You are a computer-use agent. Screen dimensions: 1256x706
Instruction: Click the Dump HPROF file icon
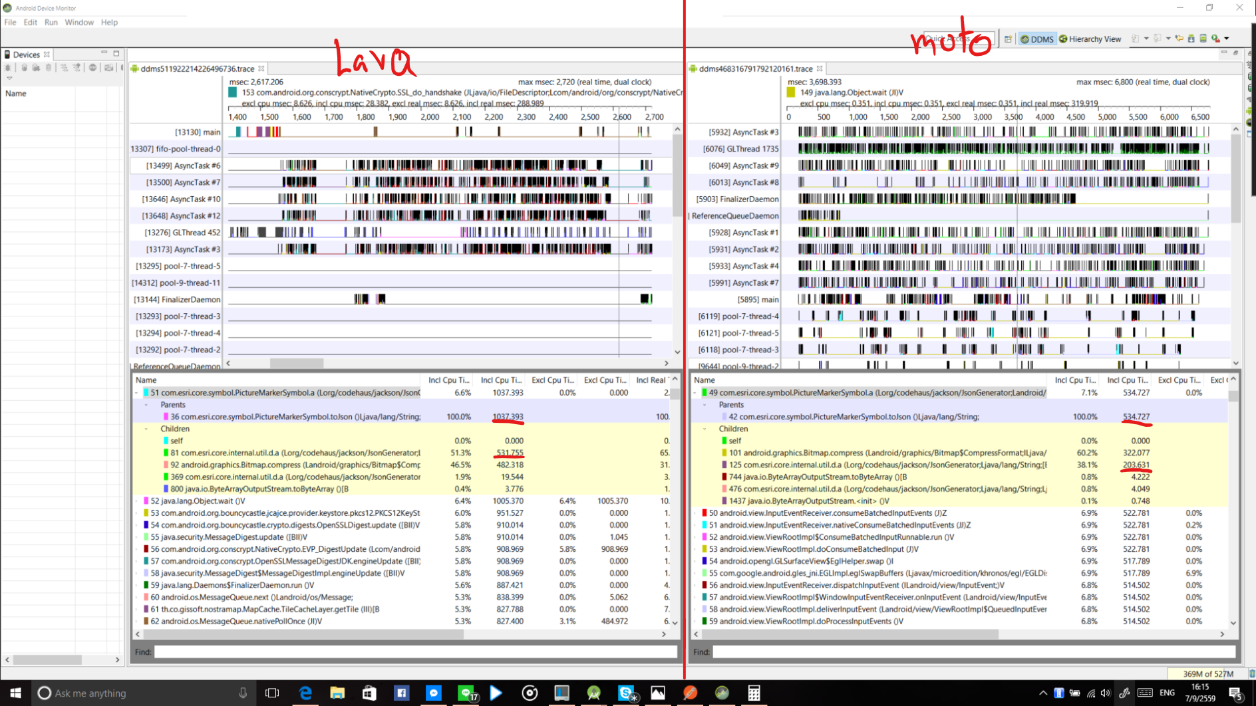coord(36,68)
